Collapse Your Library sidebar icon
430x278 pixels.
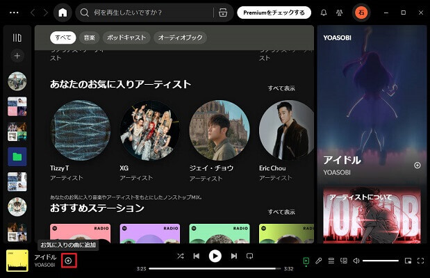(x=17, y=38)
